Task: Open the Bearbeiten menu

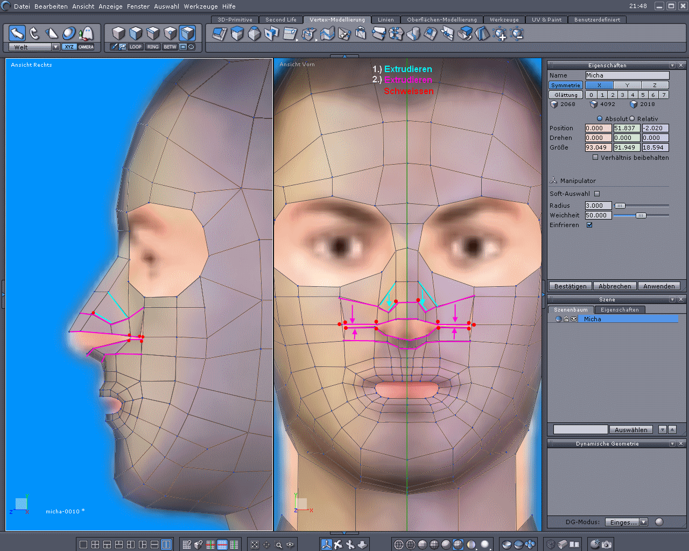Action: pyautogui.click(x=51, y=6)
